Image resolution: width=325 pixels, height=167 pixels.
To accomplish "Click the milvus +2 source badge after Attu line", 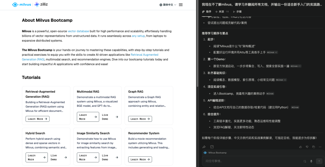I will pos(272,52).
